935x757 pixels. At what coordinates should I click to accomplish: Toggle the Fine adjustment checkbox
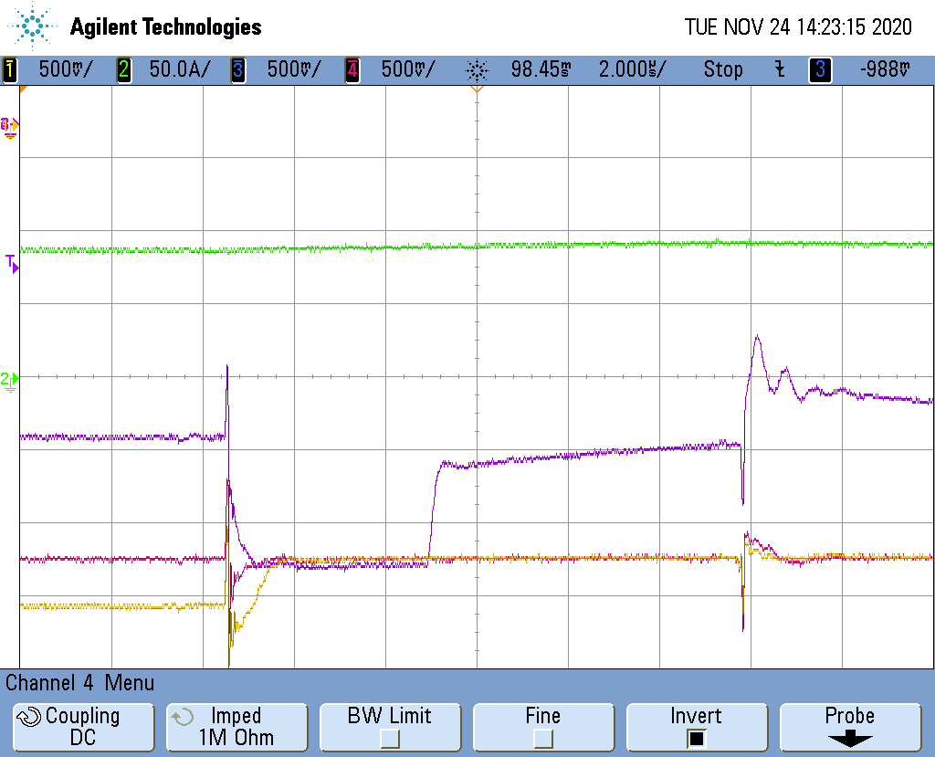(543, 727)
